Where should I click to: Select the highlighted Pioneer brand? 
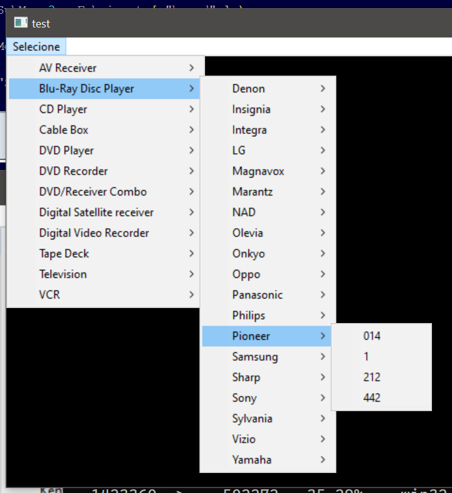(268, 336)
